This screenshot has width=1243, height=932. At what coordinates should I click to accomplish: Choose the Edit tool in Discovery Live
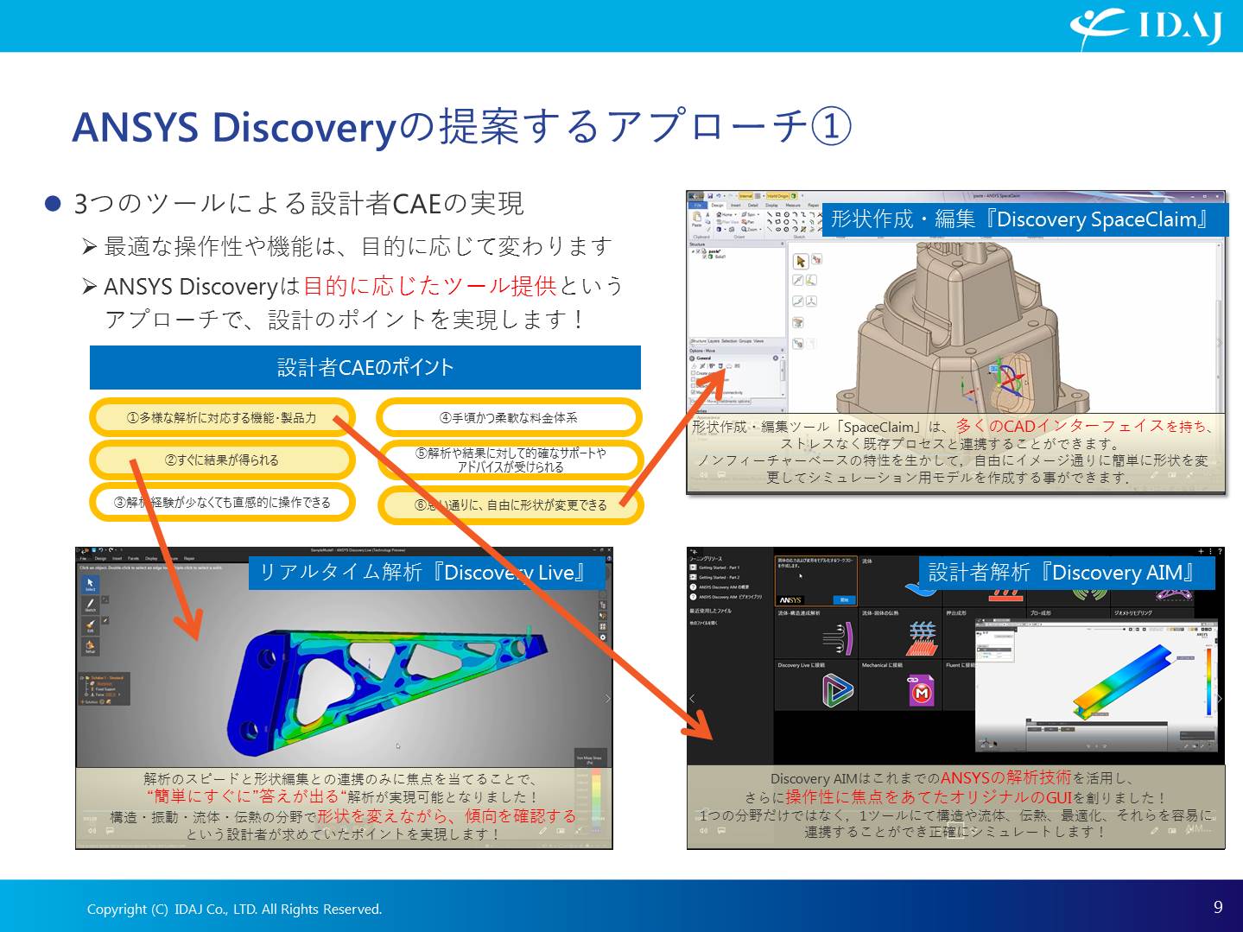(x=90, y=625)
